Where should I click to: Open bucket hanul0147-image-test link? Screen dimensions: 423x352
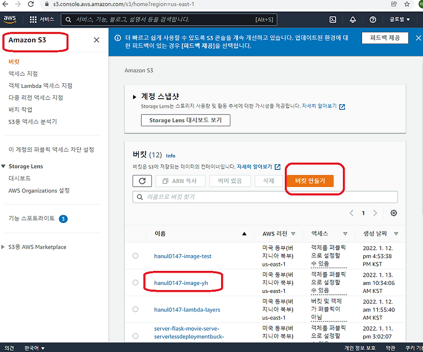pos(183,256)
